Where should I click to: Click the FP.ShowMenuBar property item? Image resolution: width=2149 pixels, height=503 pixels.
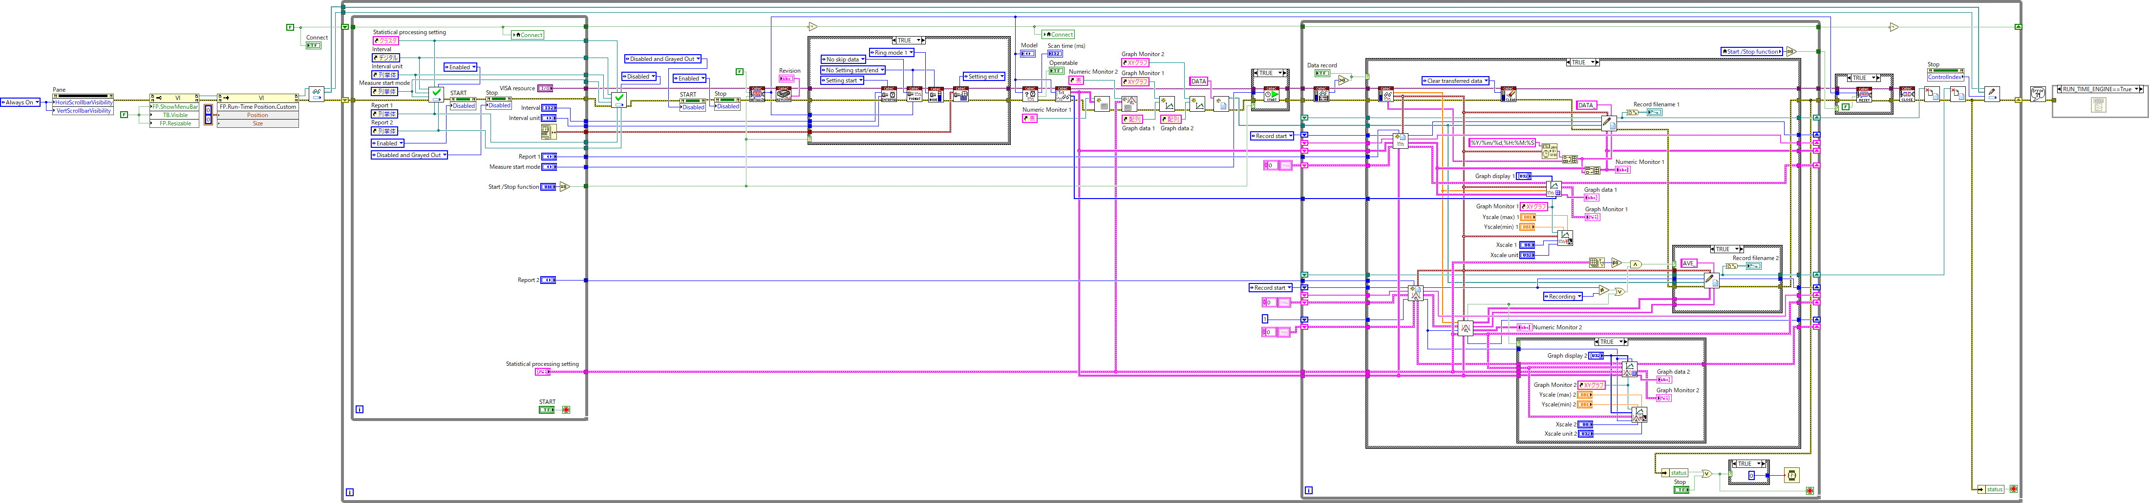174,106
